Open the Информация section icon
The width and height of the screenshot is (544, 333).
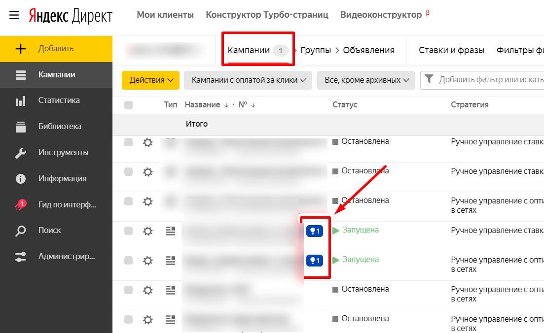click(x=21, y=179)
